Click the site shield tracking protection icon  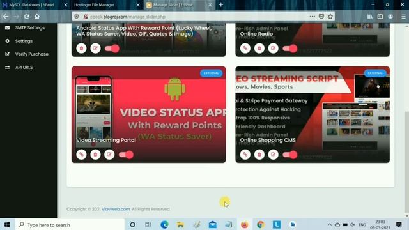pyautogui.click(x=77, y=17)
